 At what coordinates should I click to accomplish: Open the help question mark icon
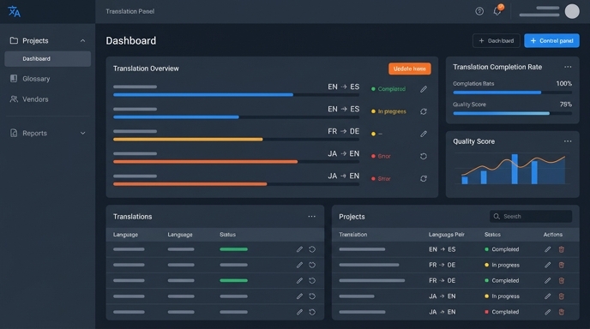coord(479,11)
